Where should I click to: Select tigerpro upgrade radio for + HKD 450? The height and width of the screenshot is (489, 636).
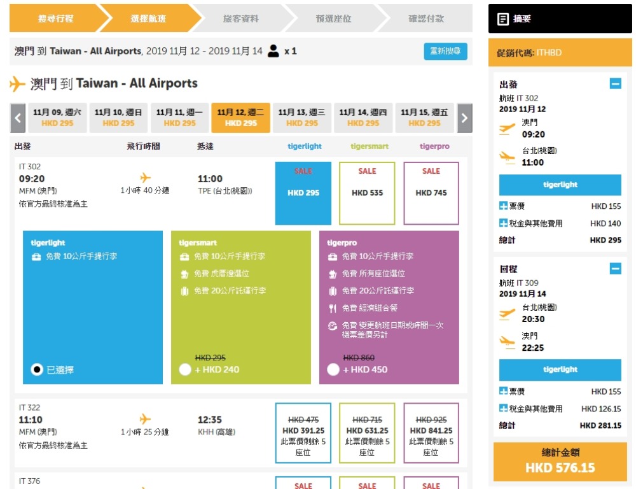pos(333,369)
